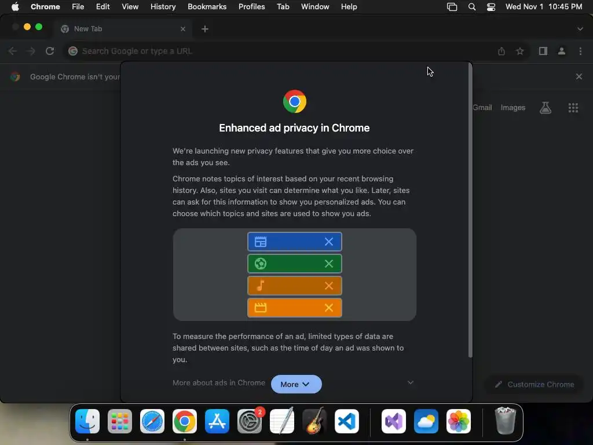Open the Tab menu
Viewport: 593px width, 445px height.
283,7
